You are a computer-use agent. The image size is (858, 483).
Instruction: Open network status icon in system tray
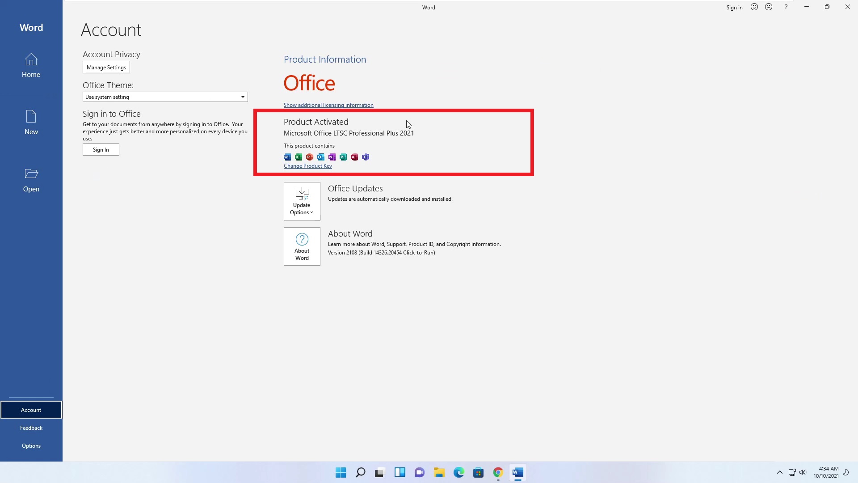click(792, 473)
